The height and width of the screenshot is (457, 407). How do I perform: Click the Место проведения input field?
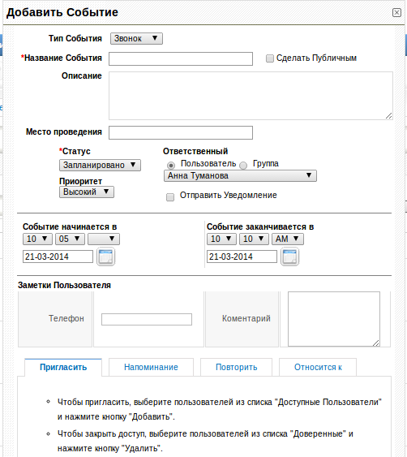(181, 132)
